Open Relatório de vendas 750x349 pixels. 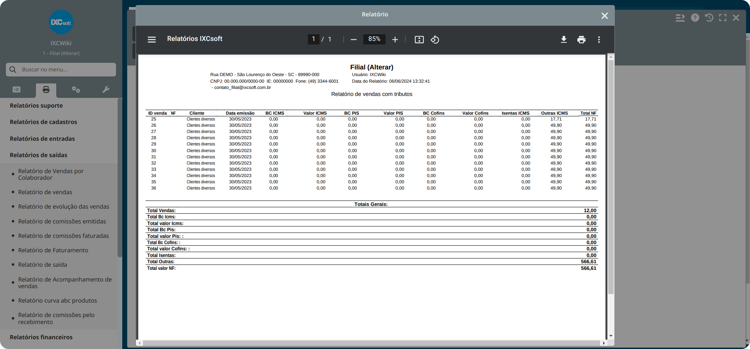(x=45, y=192)
